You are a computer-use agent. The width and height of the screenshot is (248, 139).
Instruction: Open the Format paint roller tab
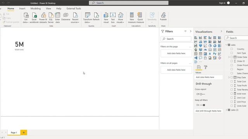coord(206,67)
